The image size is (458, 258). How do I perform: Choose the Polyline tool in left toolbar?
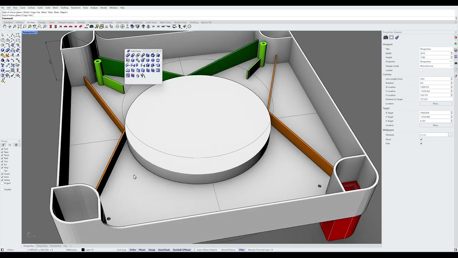[x=13, y=35]
